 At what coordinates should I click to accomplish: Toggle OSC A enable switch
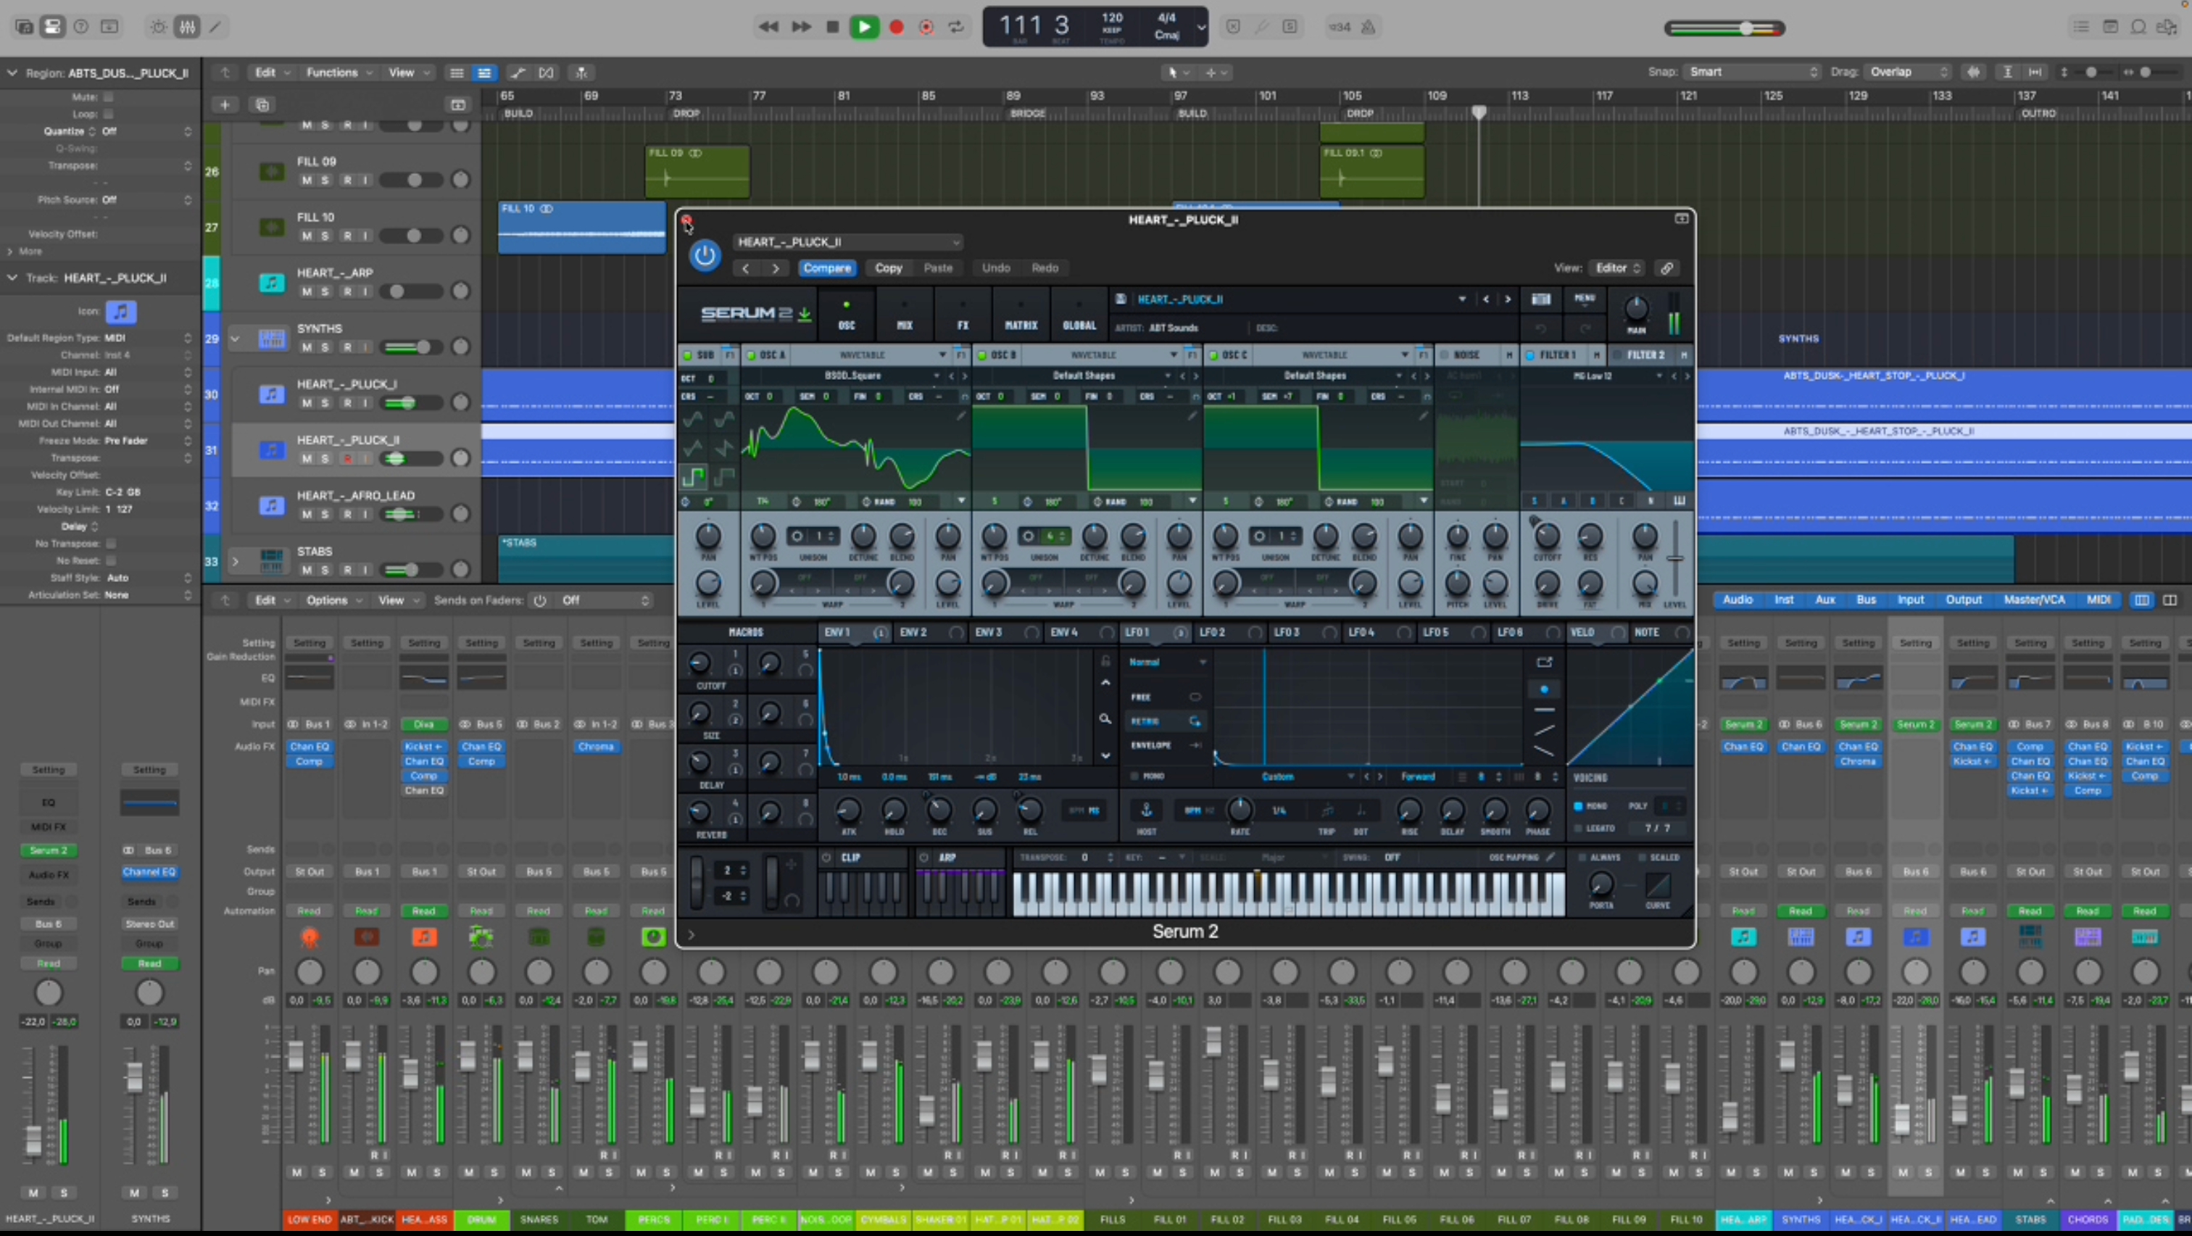click(752, 355)
